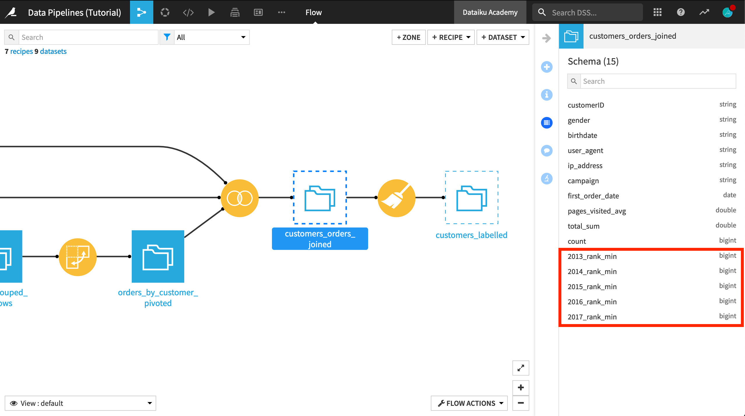Select the Schema list icon in side panel

pos(547,123)
